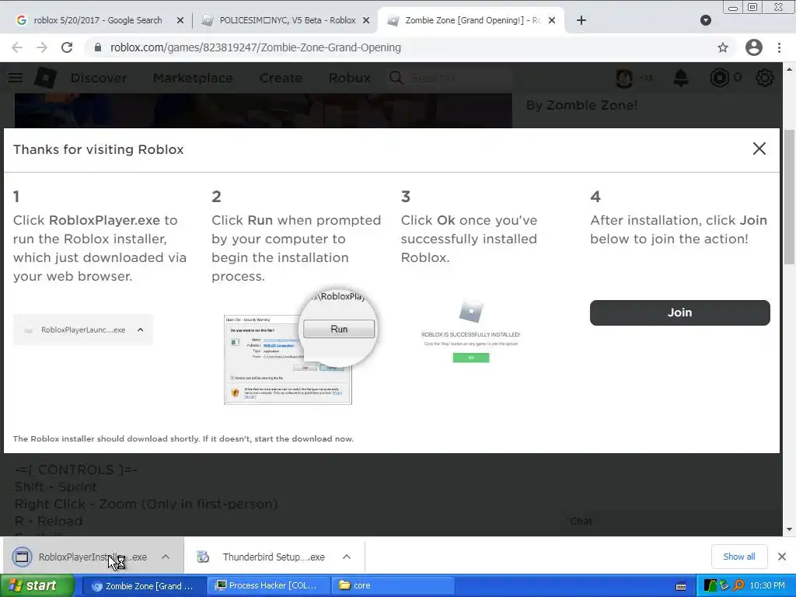The image size is (796, 597).
Task: Click the Roblox logo icon
Action: (45, 78)
